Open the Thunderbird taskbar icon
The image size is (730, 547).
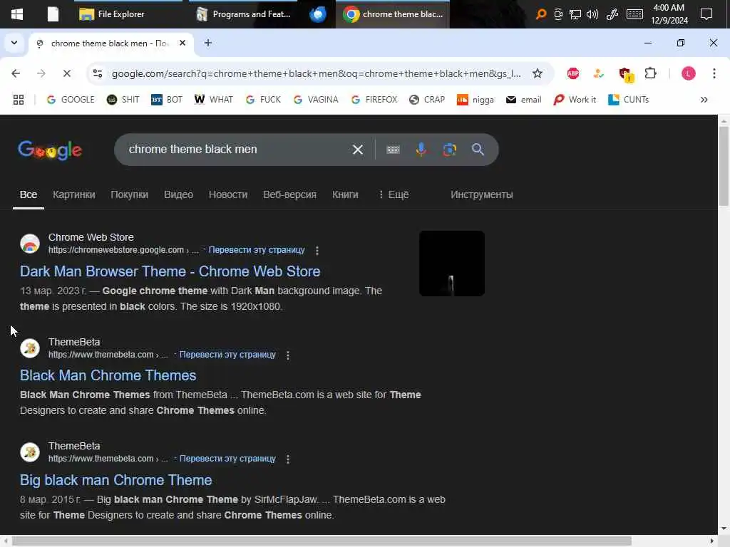pyautogui.click(x=318, y=14)
